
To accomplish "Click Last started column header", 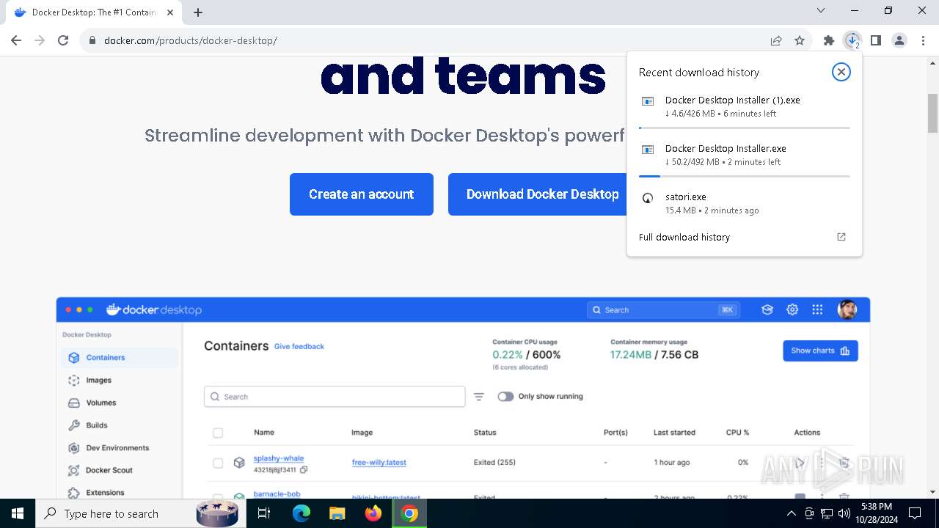I will point(674,433).
